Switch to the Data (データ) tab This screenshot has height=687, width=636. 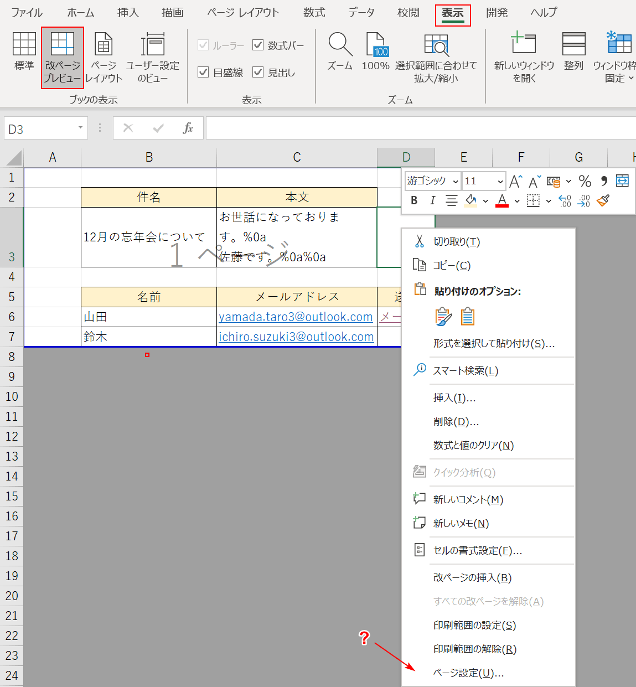[x=361, y=13]
